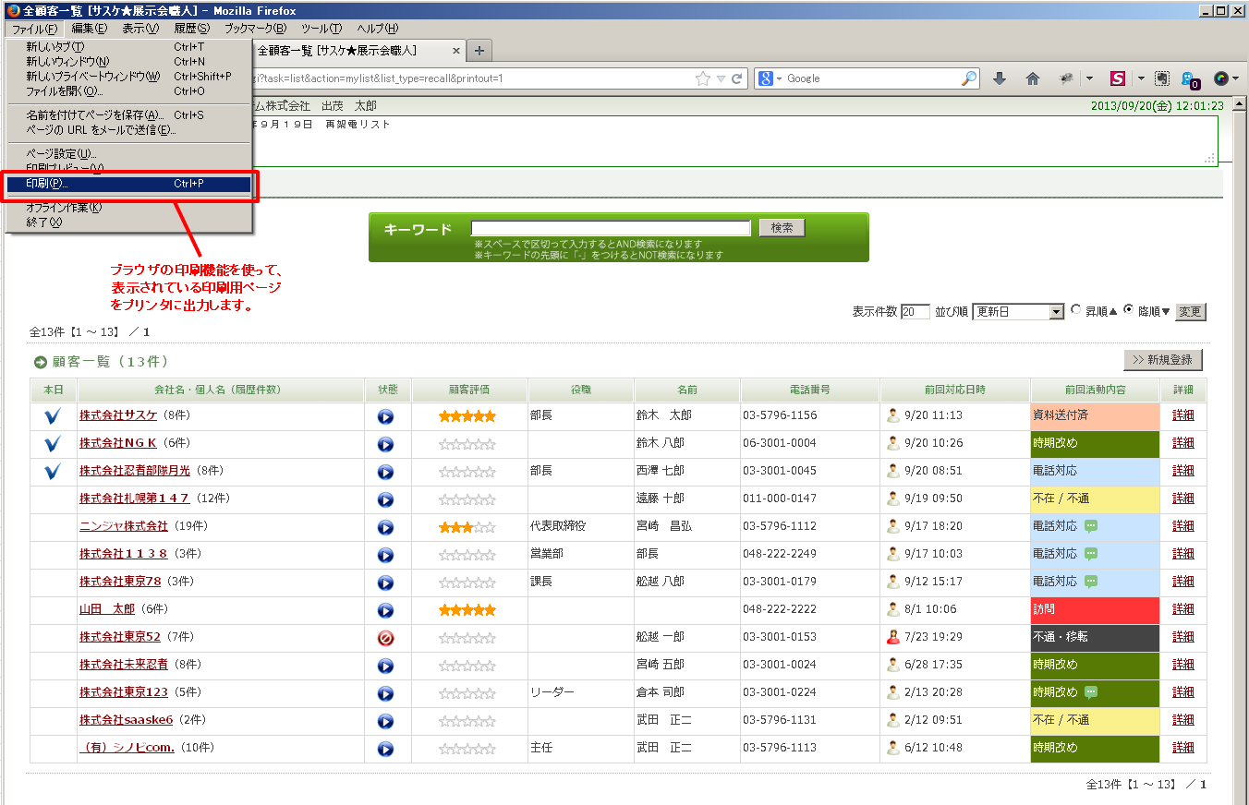
Task: Click the red S toolbar extension icon
Action: (x=1118, y=78)
